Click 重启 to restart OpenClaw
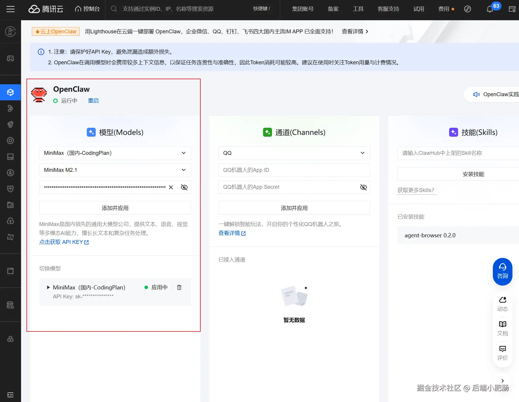The image size is (519, 402). [x=93, y=101]
